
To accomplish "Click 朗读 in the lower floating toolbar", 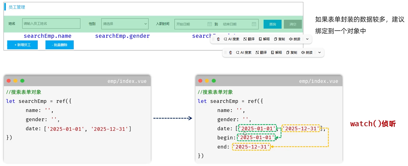I will tap(307, 52).
